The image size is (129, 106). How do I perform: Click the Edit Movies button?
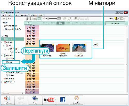8,100
